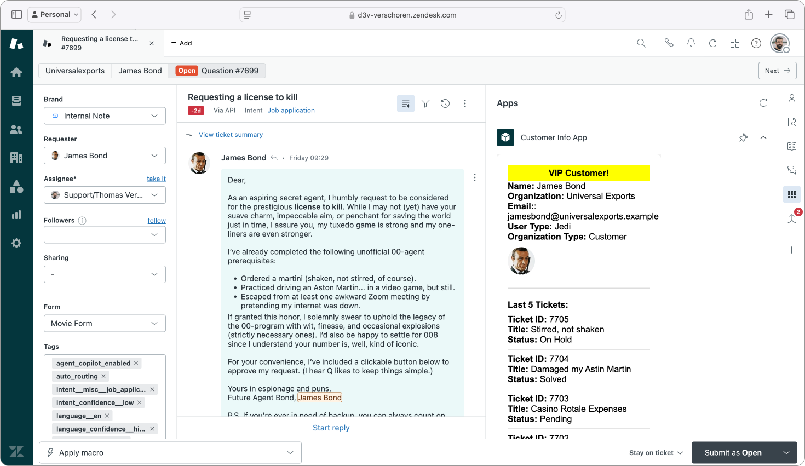This screenshot has height=466, width=805.
Task: Open side conversations chat icon
Action: 792,170
